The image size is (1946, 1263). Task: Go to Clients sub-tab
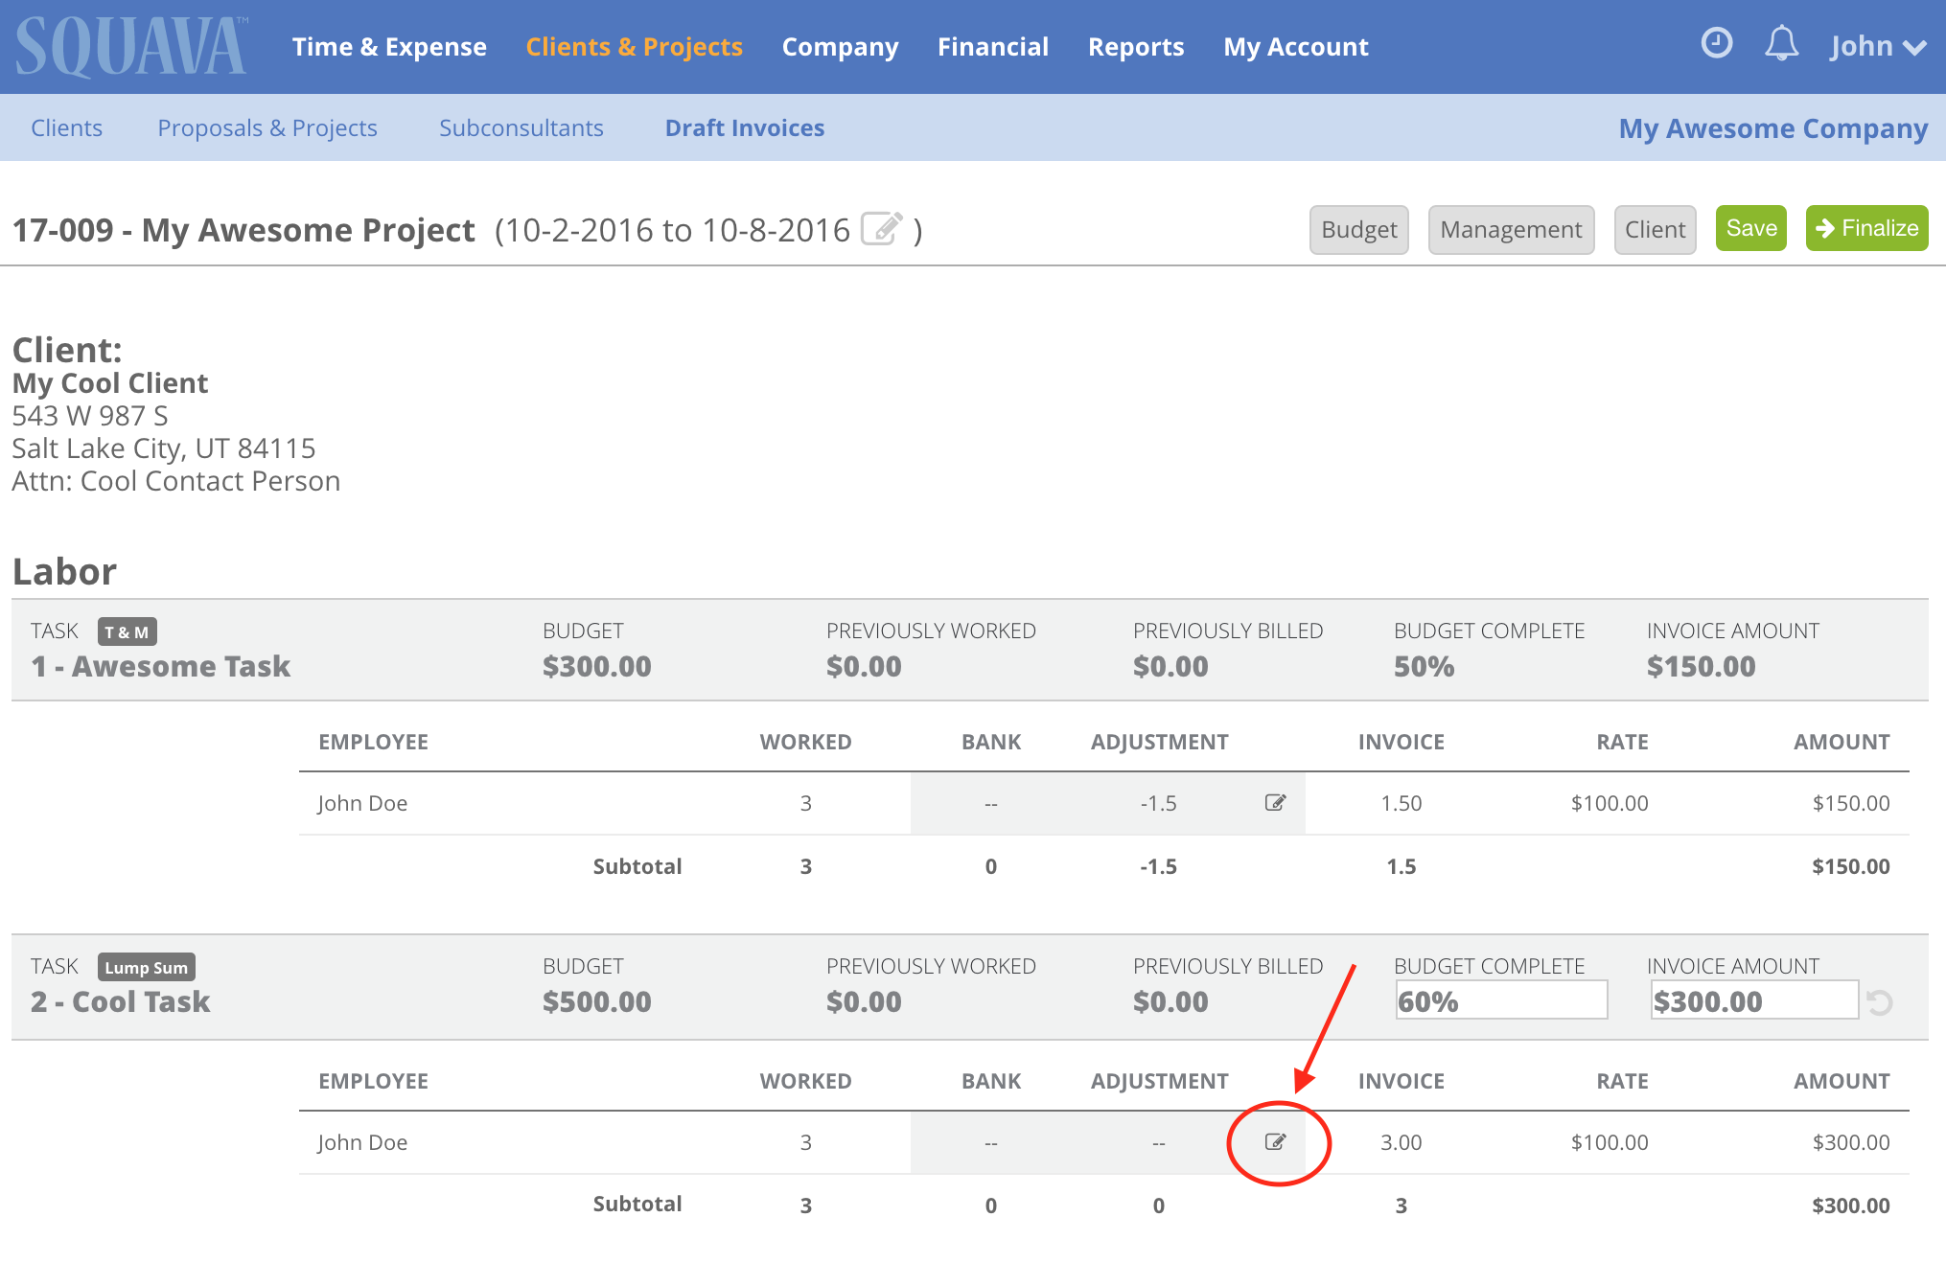coord(66,127)
